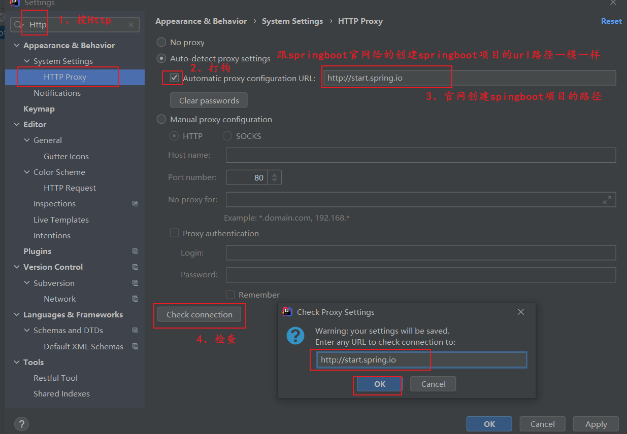The image size is (627, 434).
Task: Click the project-scope icon beside Plugins
Action: tap(135, 251)
